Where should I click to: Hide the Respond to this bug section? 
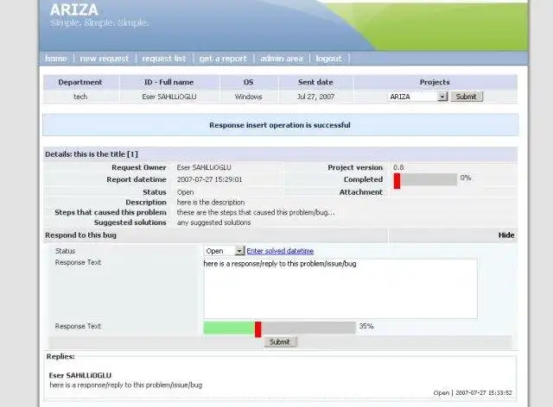coord(506,235)
